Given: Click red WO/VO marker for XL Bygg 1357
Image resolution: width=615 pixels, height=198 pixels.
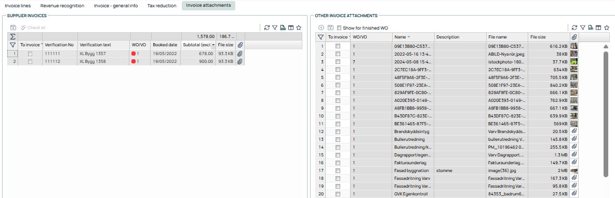Looking at the screenshot, I should [133, 54].
